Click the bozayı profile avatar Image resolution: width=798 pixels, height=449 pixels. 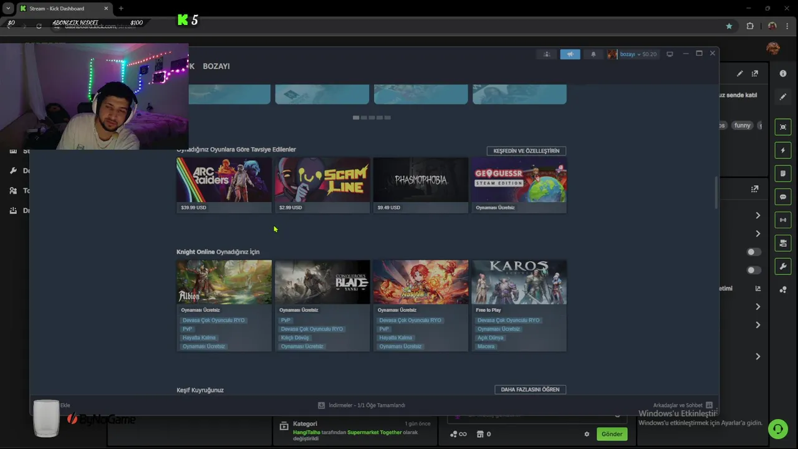(612, 54)
